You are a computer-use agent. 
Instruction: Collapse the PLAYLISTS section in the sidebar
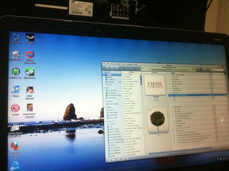click(106, 121)
